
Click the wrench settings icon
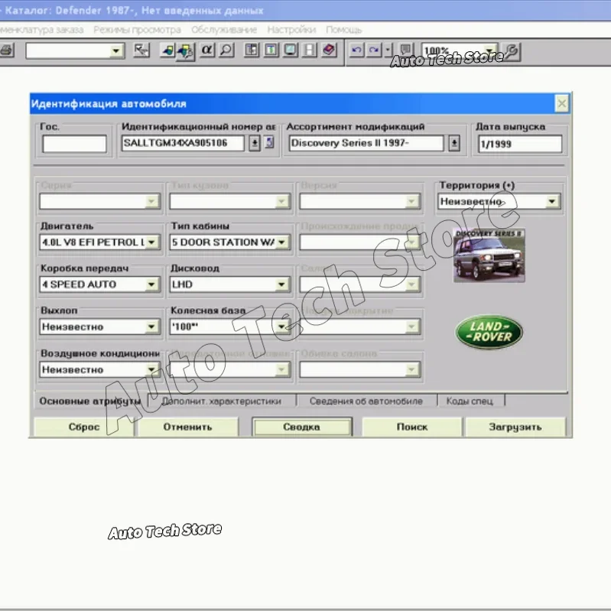(512, 51)
